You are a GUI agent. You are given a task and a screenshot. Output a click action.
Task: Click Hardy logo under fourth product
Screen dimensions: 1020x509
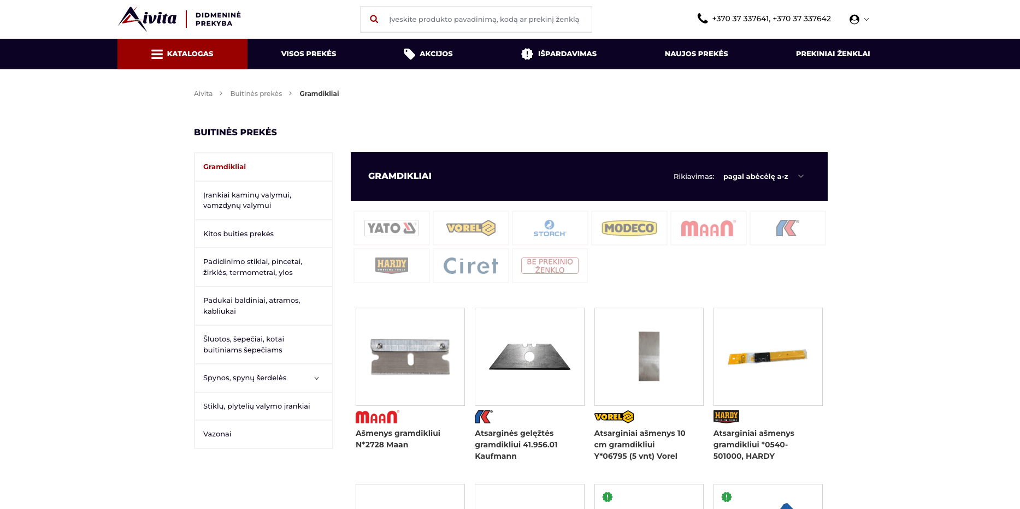[726, 416]
